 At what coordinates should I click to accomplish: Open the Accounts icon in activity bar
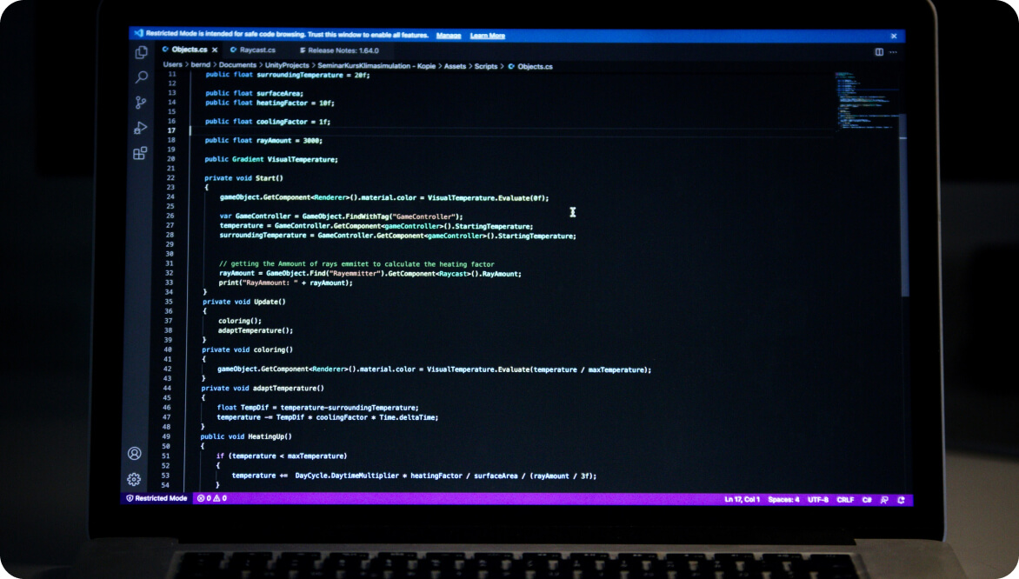[134, 454]
